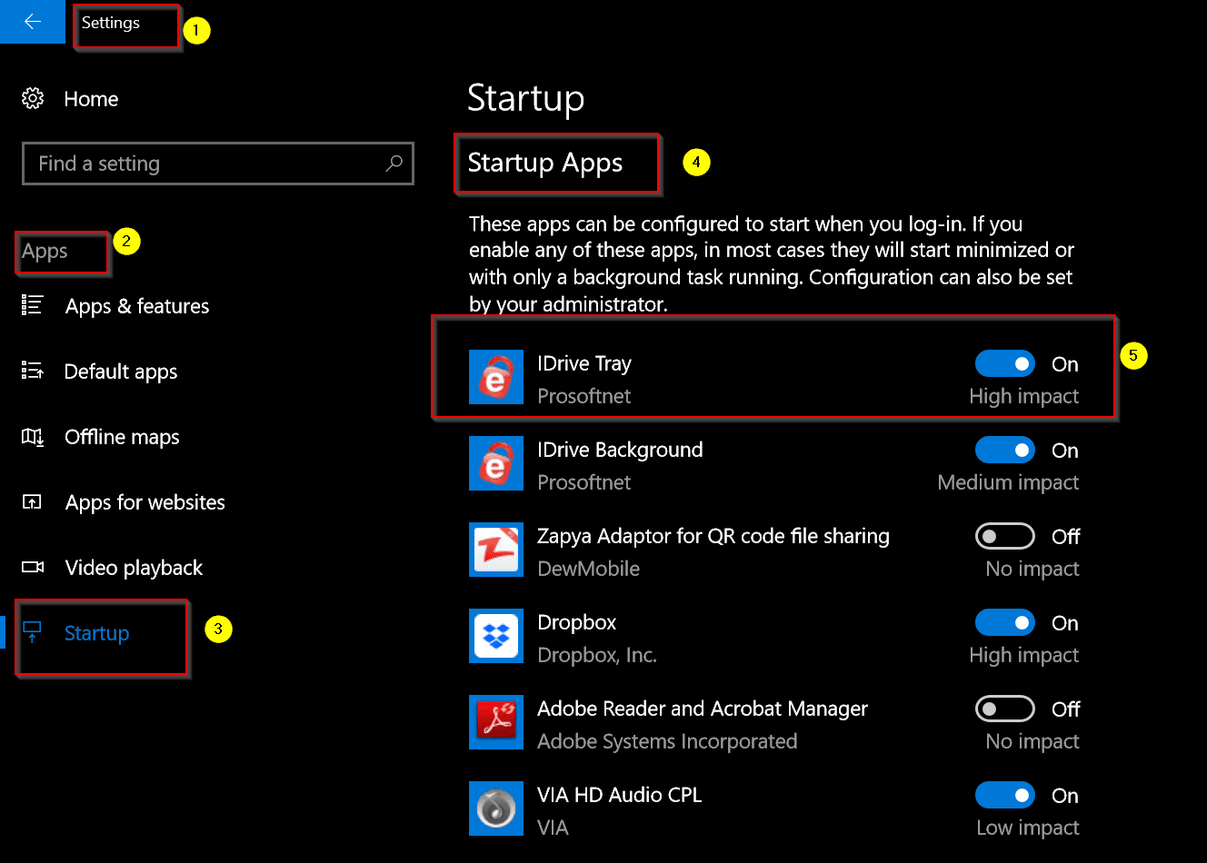Image resolution: width=1207 pixels, height=863 pixels.
Task: Turn off IDrive Tray startup toggle
Action: tap(1004, 363)
